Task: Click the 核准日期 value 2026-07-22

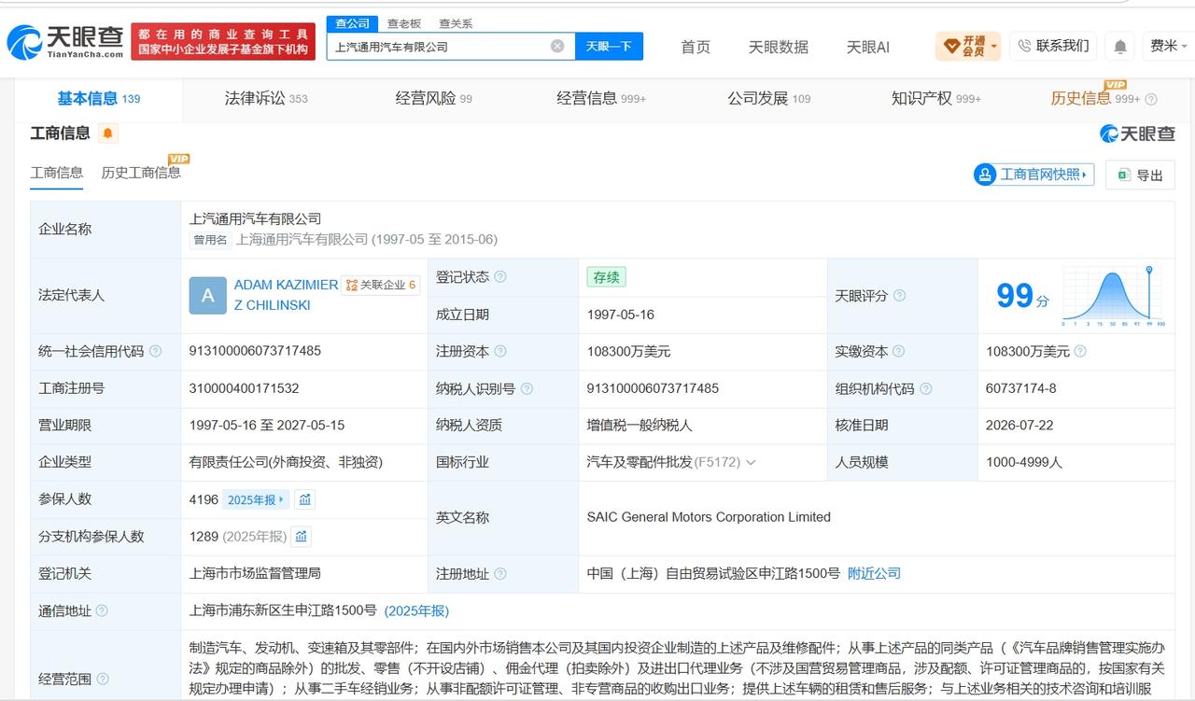Action: (1019, 425)
